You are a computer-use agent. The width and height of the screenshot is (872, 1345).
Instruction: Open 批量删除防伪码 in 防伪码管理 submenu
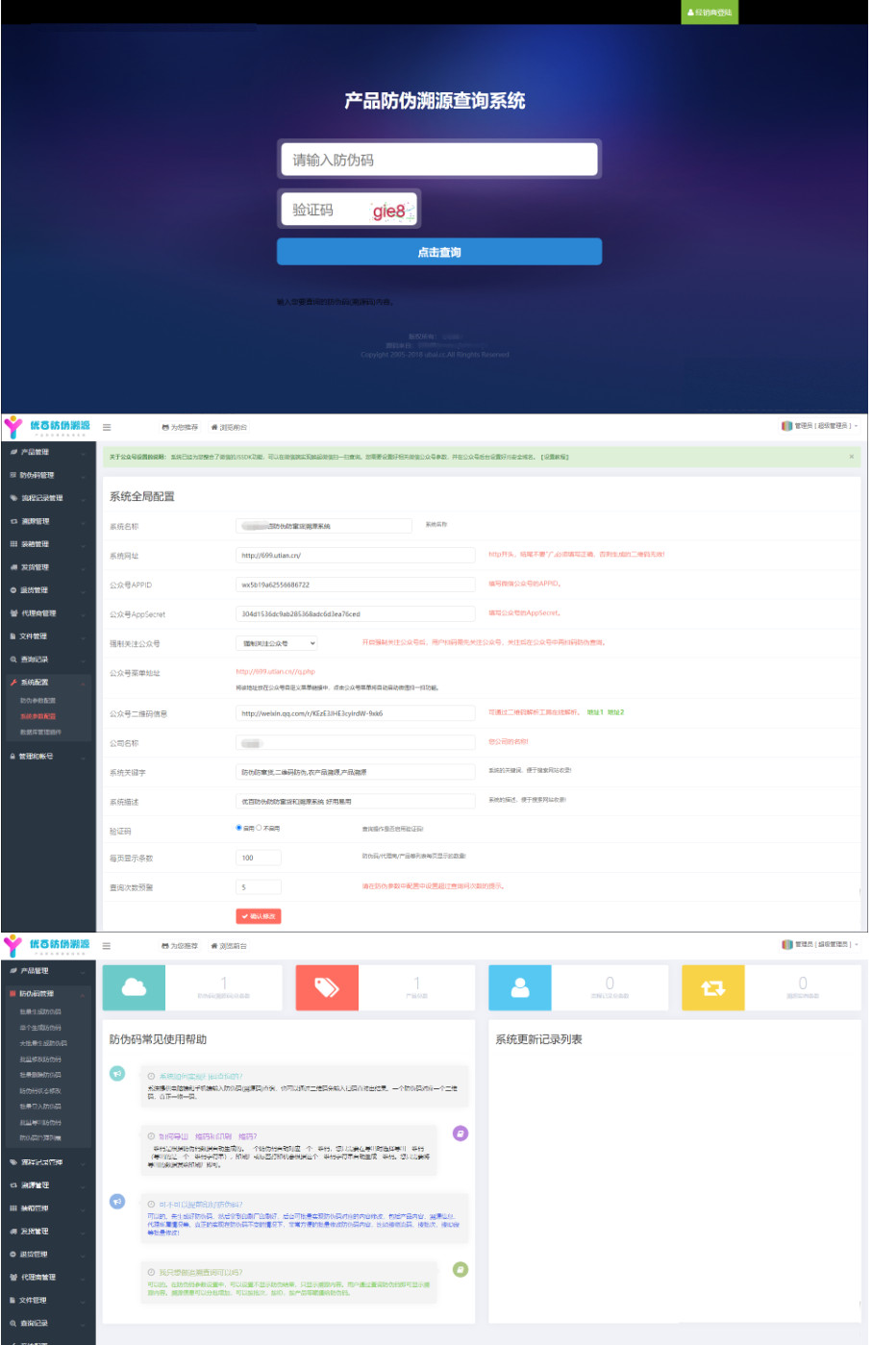40,1075
